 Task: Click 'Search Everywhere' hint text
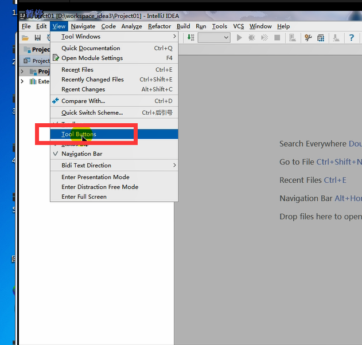click(313, 144)
